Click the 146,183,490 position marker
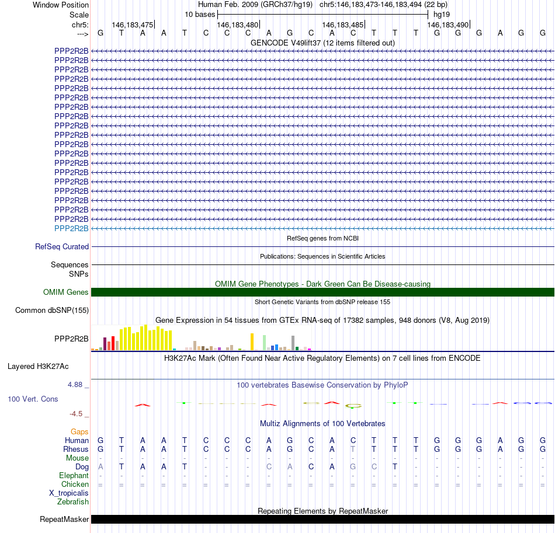The height and width of the screenshot is (533, 555). tap(448, 25)
